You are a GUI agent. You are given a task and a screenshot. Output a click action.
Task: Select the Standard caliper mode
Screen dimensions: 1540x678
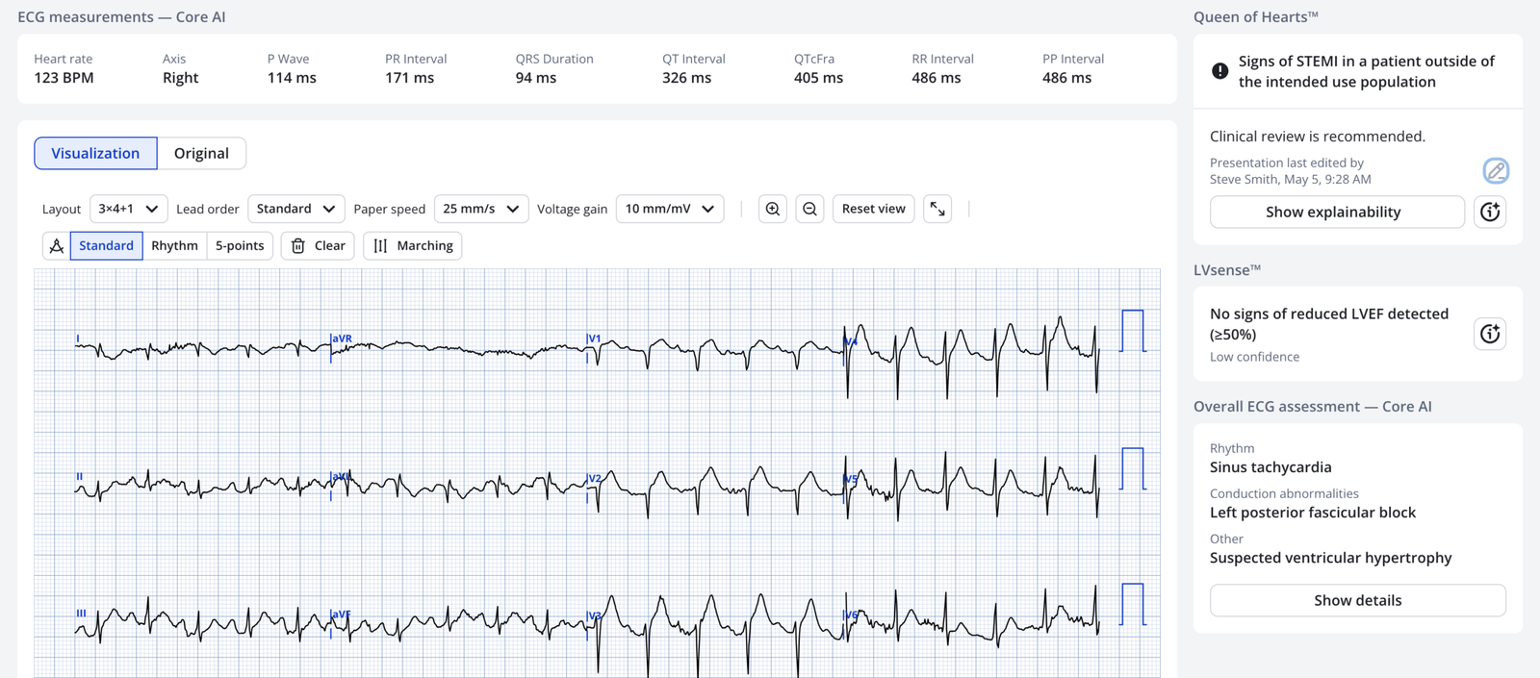tap(106, 246)
